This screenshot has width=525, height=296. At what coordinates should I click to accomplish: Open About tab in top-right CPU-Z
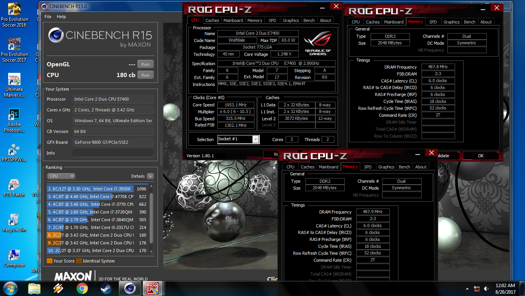[486, 22]
